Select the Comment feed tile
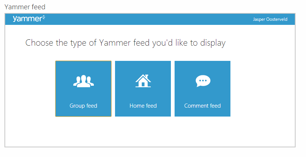The image size is (306, 157). (x=203, y=89)
